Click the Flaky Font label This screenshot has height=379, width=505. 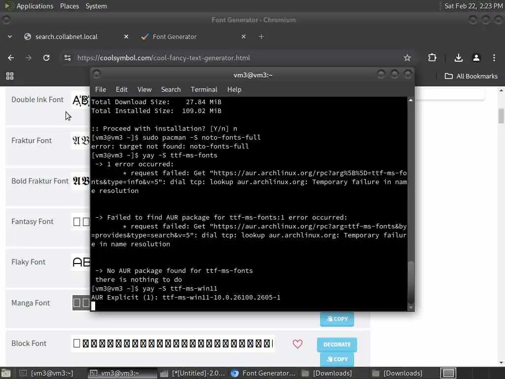coord(28,262)
